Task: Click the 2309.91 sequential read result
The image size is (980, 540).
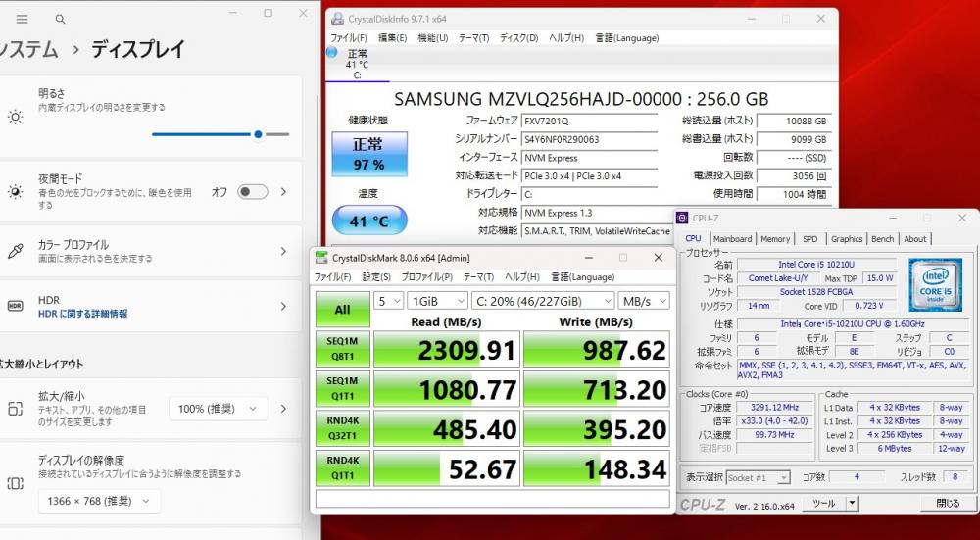Action: 446,349
